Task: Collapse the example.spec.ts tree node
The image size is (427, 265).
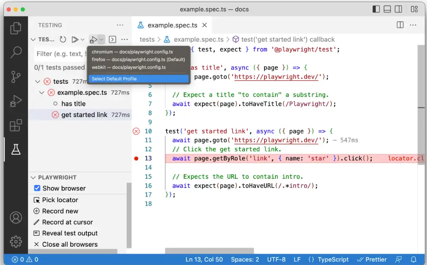Action: 42,92
